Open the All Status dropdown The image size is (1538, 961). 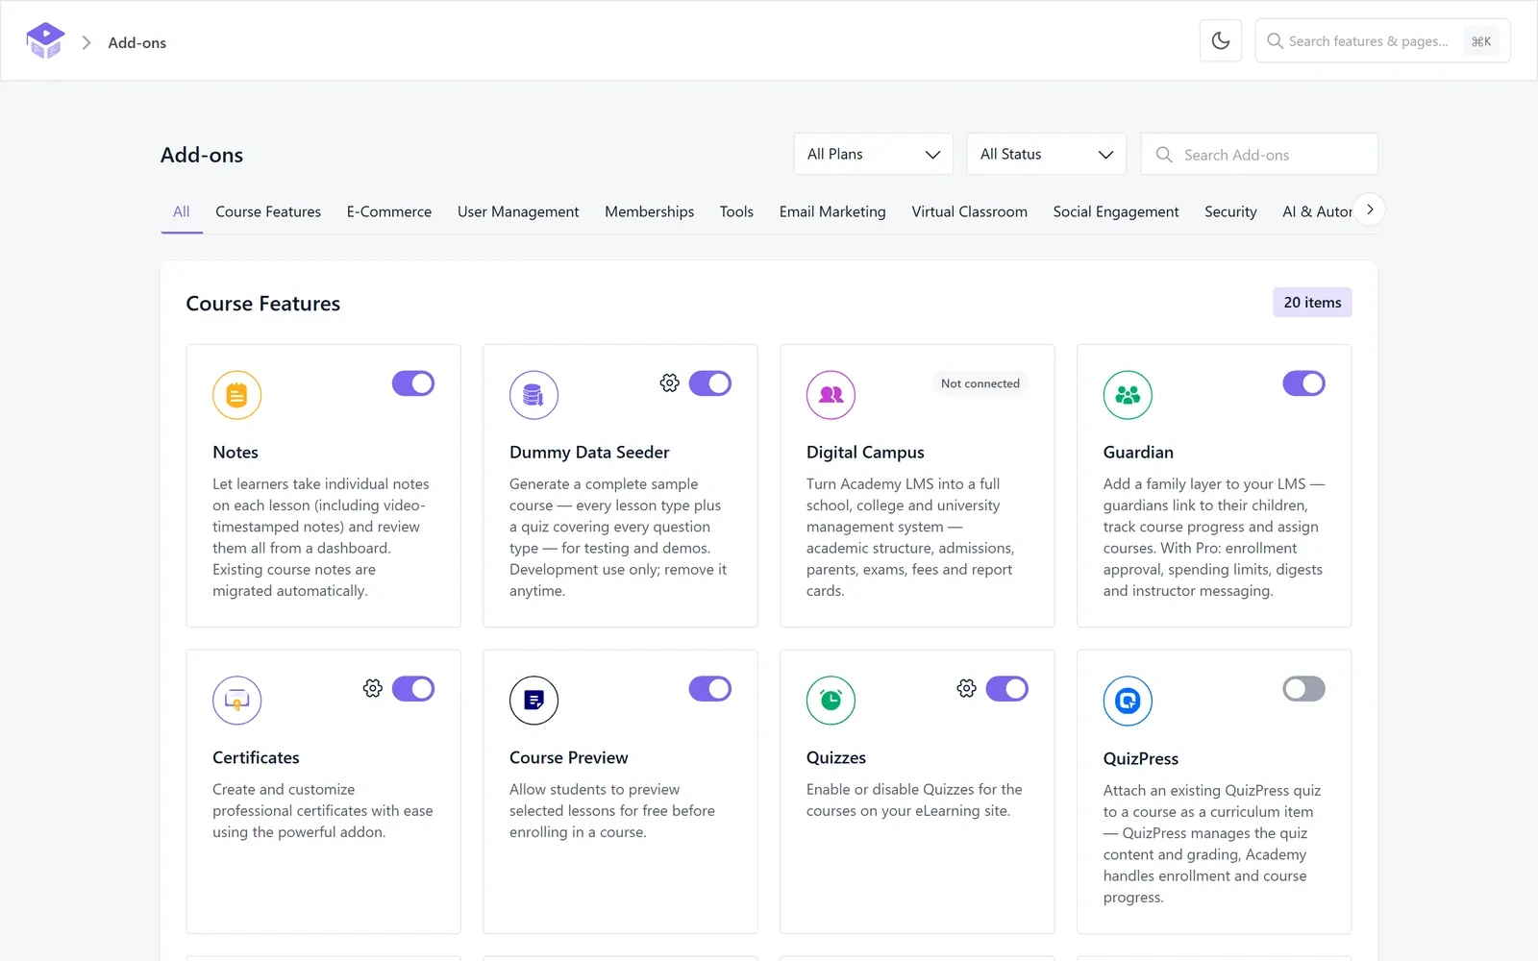pos(1047,154)
